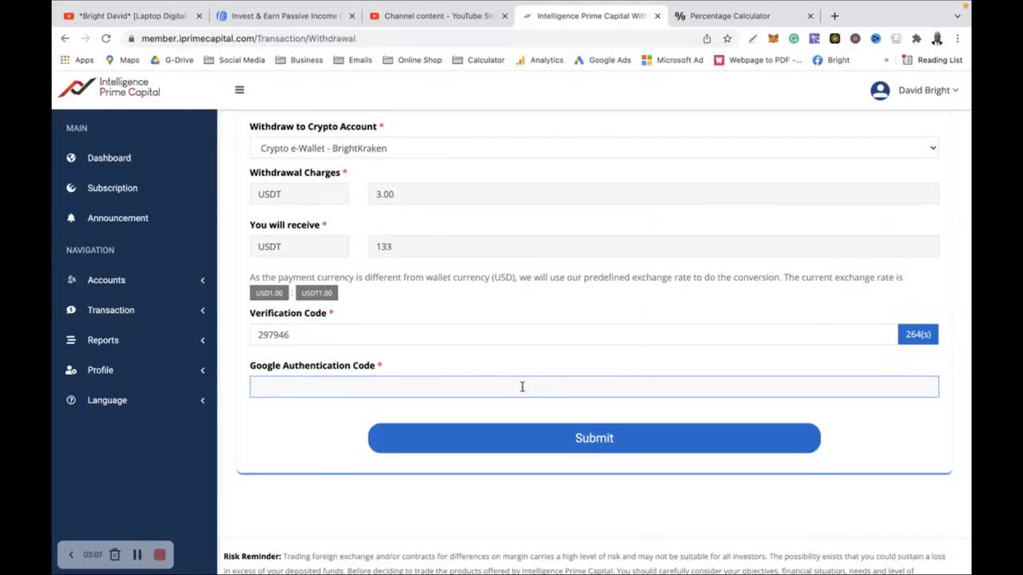Open the Webpage to PDF bookmark
1023x575 pixels.
758,60
